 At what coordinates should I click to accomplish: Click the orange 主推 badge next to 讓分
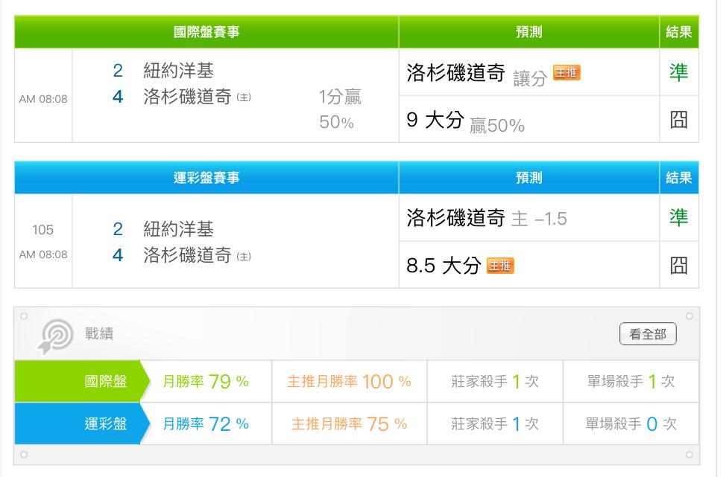[566, 73]
